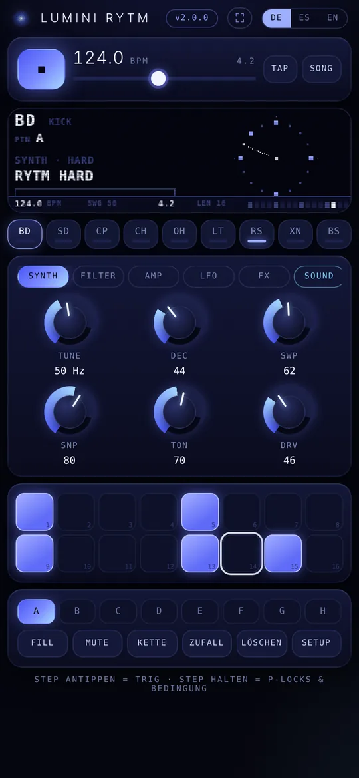The image size is (359, 778).
Task: Open the FX parameter page
Action: click(x=264, y=276)
